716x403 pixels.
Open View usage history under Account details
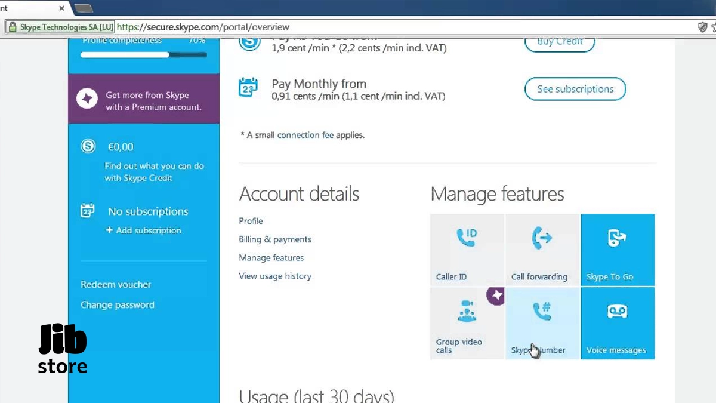[275, 276]
